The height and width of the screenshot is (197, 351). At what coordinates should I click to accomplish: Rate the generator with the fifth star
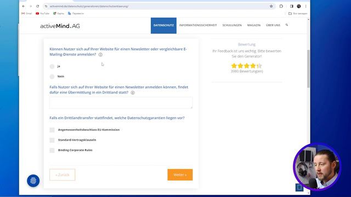click(259, 66)
